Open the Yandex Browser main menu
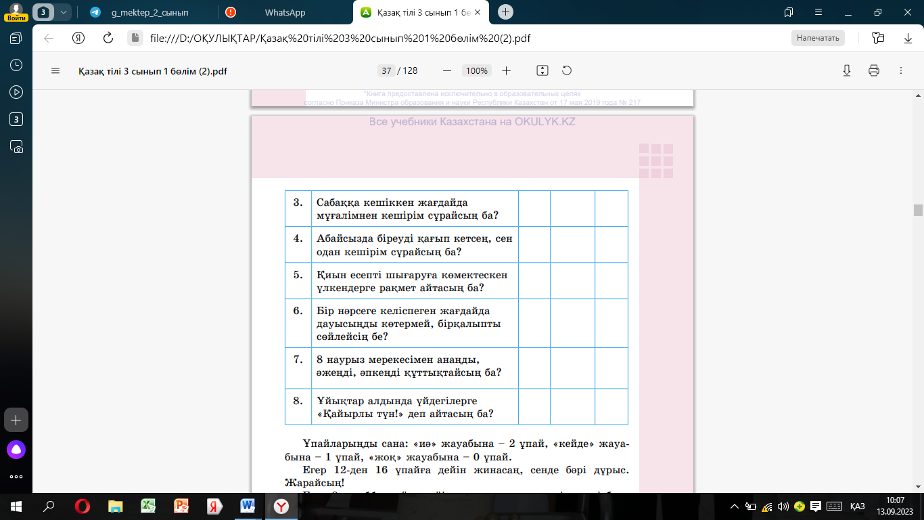The height and width of the screenshot is (520, 924). (818, 12)
